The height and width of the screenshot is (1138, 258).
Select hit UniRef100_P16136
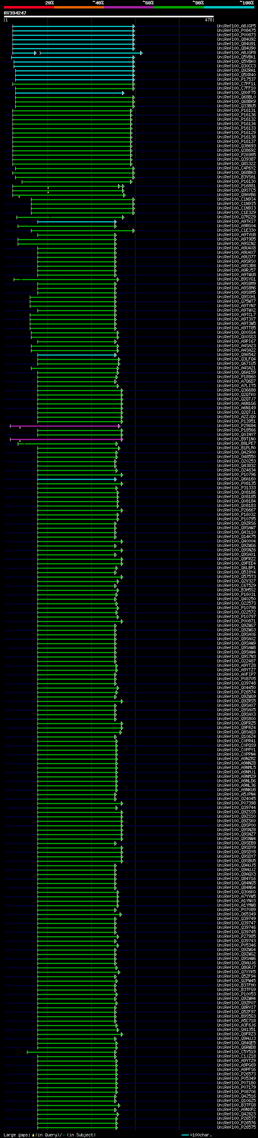click(x=236, y=115)
